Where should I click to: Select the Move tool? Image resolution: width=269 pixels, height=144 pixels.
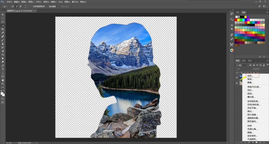click(x=3, y=14)
